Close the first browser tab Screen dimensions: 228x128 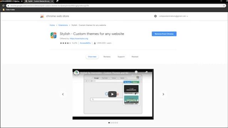tap(22, 1)
